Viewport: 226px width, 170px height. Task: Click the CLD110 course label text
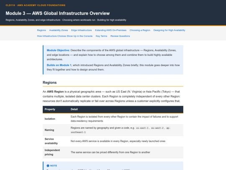coord(36,5)
